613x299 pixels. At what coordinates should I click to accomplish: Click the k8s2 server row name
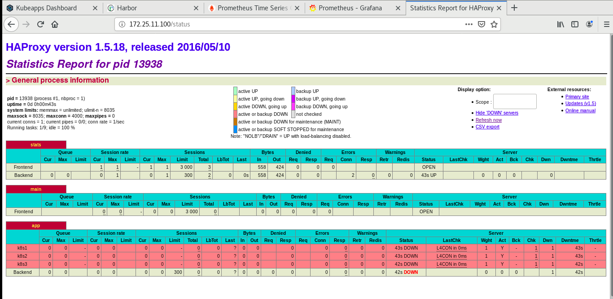point(22,256)
